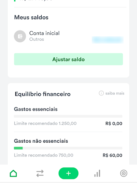Tap the Conta inicial wallet icon
137x183 pixels.
coord(20,36)
